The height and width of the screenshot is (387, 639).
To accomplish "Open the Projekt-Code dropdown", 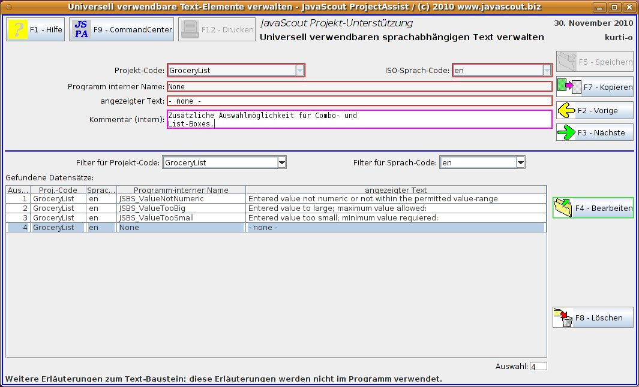I will coord(299,69).
